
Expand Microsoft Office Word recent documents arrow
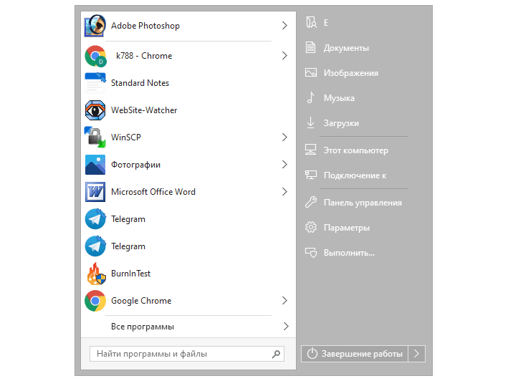coord(284,192)
